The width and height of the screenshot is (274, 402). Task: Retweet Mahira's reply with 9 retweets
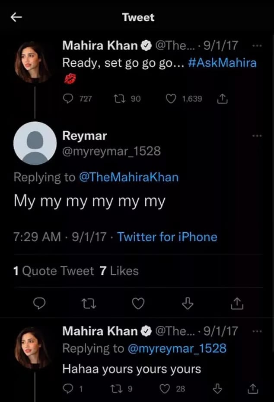[116, 389]
